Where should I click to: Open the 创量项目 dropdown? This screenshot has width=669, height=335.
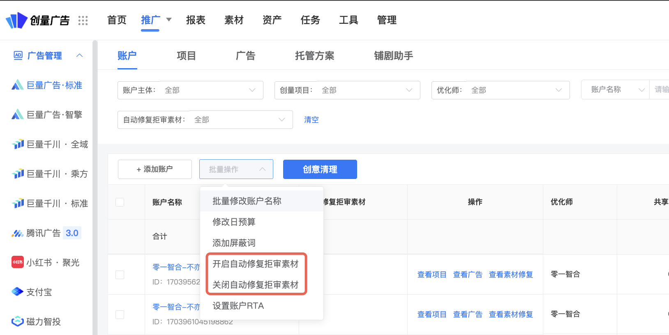click(347, 90)
